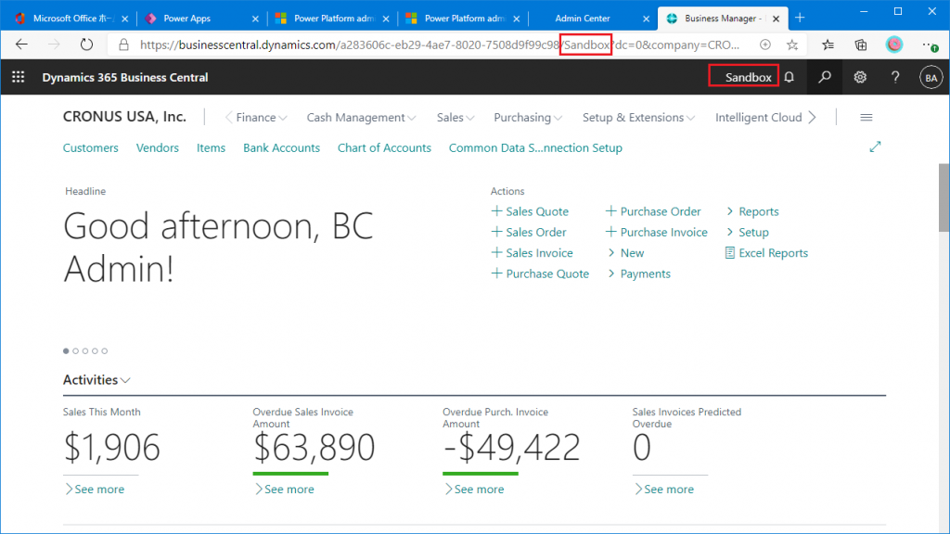Open browser collections
The image size is (950, 534).
860,44
